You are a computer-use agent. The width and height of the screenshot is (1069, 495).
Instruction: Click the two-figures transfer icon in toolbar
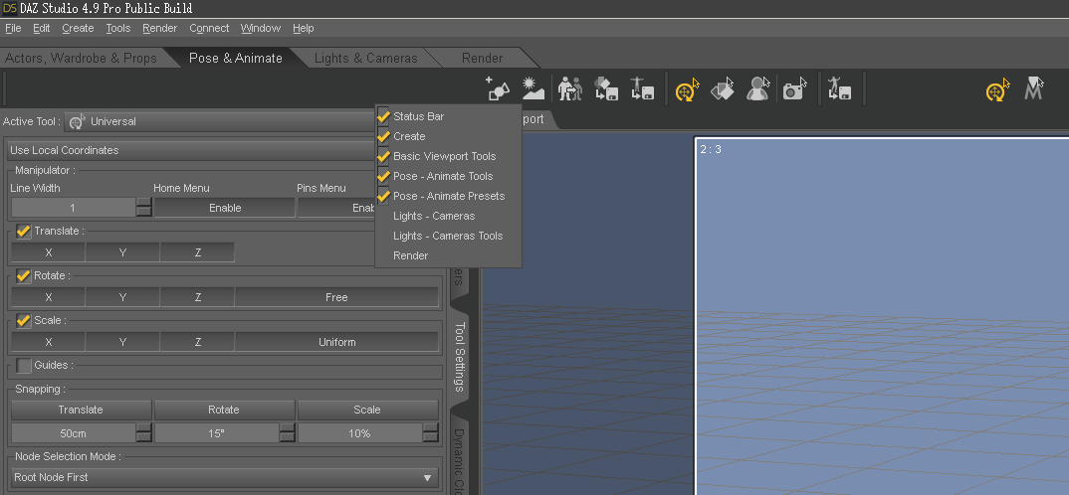click(x=570, y=89)
